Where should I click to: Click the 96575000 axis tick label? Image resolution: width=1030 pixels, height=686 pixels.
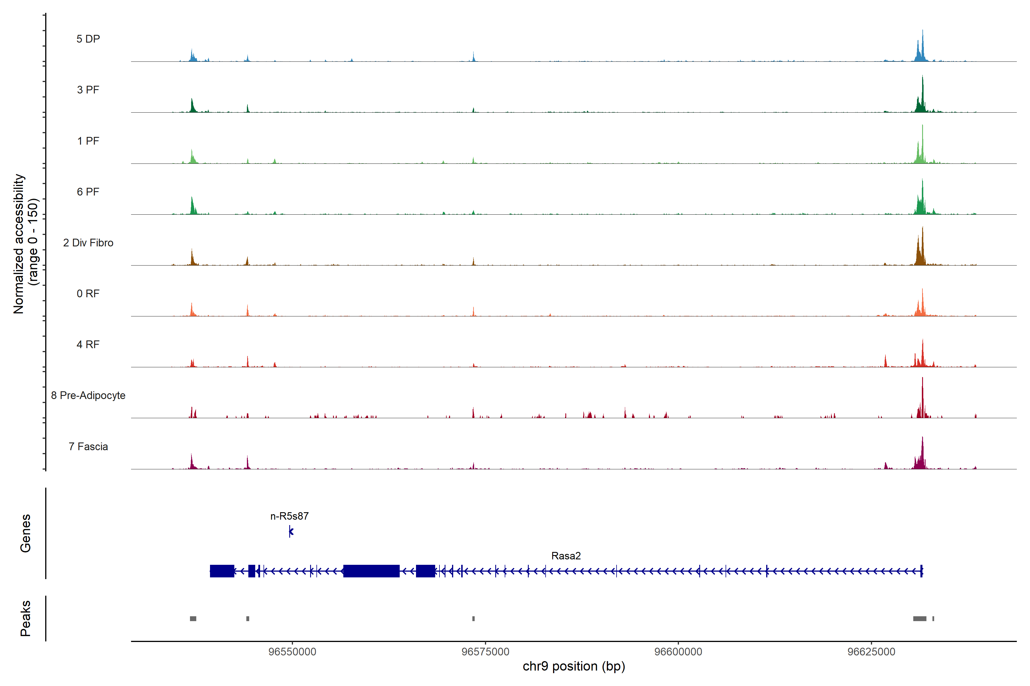tap(485, 651)
